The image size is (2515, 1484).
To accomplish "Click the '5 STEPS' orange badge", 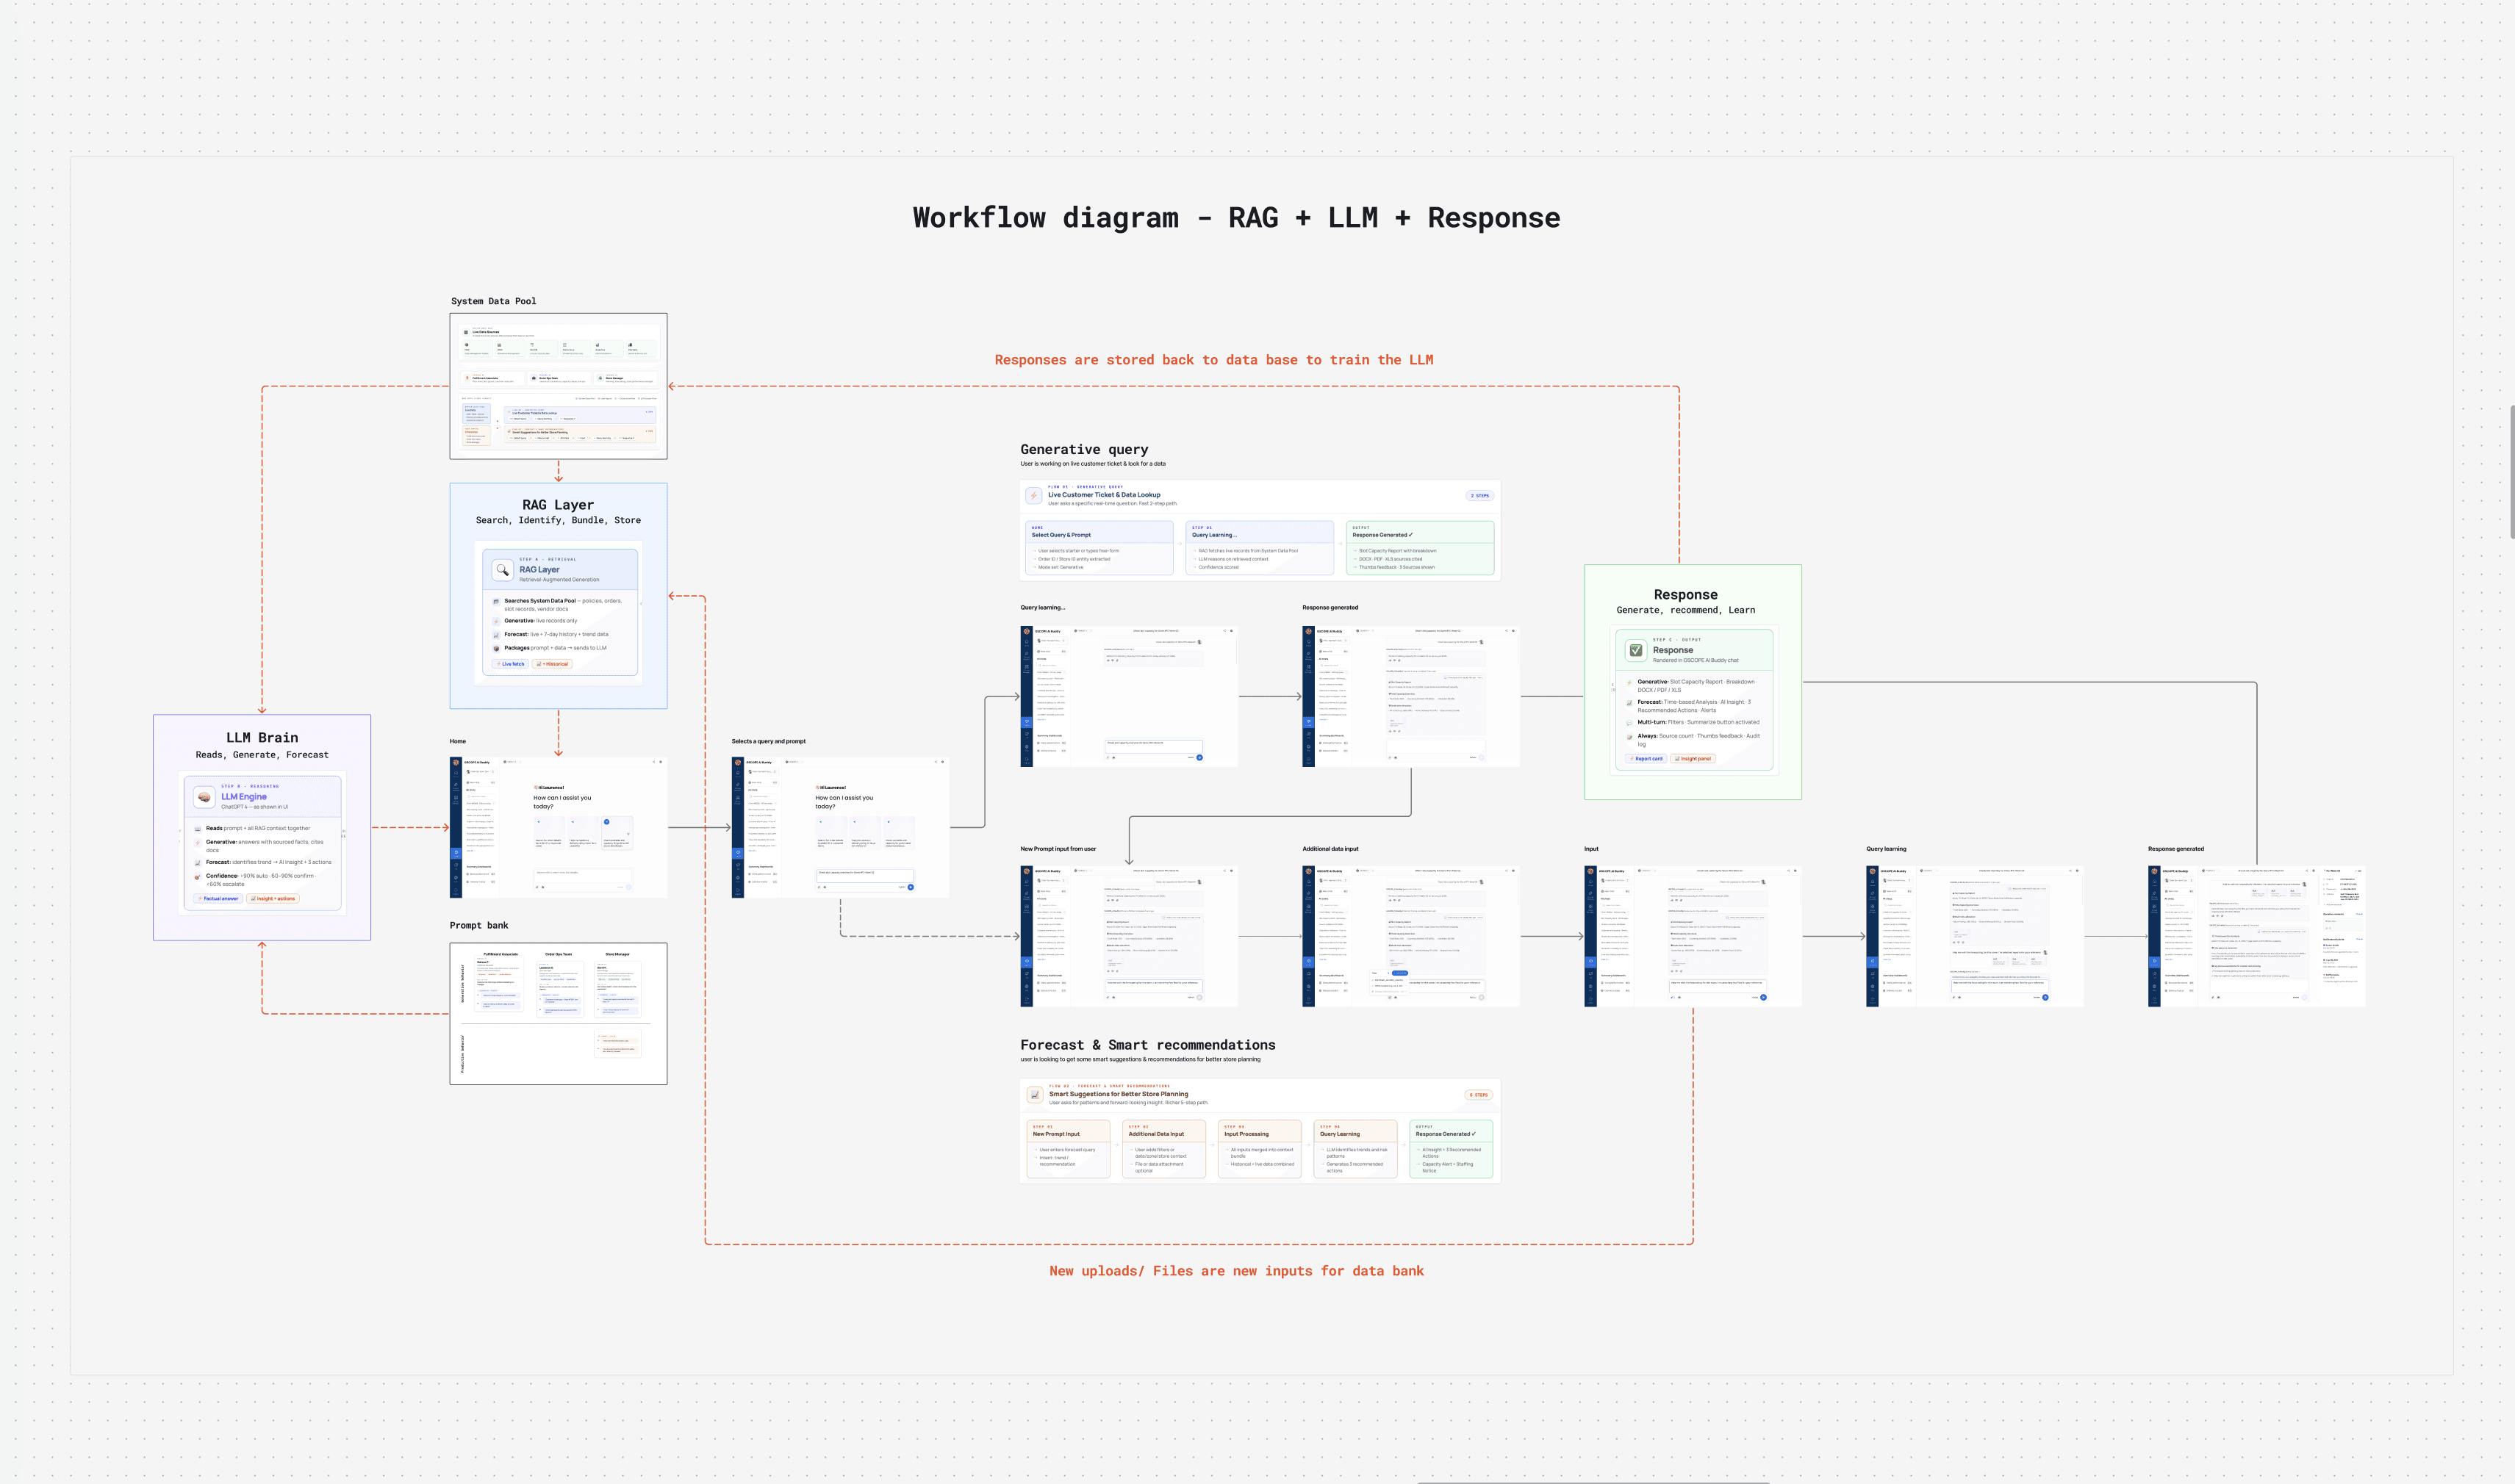I will tap(1479, 1095).
